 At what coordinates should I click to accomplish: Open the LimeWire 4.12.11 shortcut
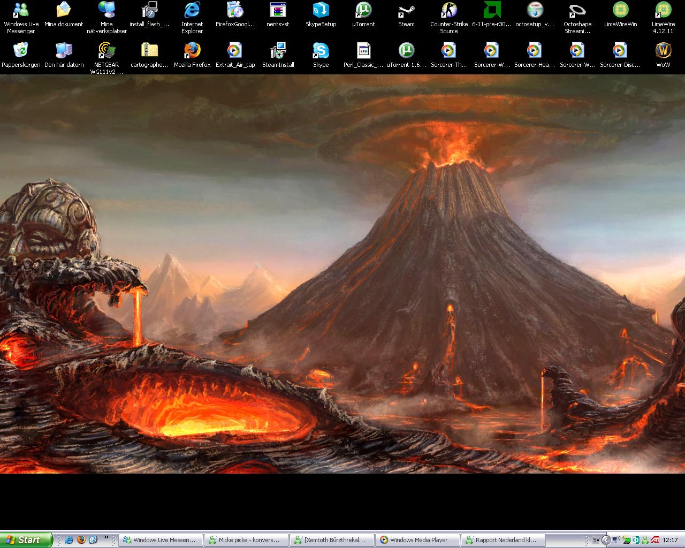tap(663, 17)
